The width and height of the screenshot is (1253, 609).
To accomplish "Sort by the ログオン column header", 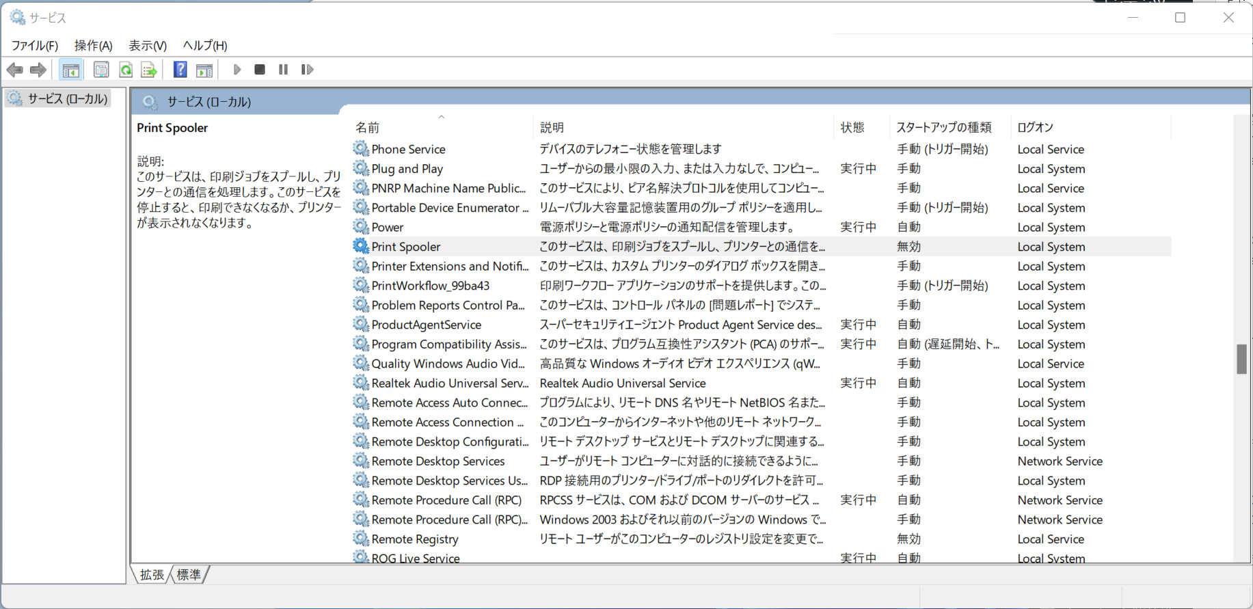I will [x=1035, y=128].
